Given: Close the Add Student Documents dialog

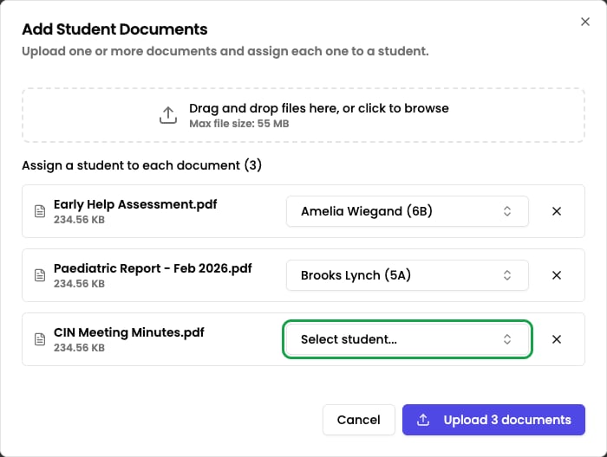Looking at the screenshot, I should (x=585, y=22).
